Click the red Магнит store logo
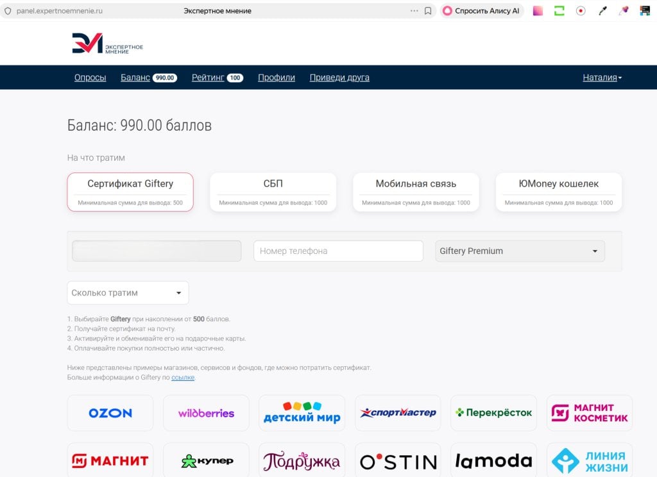Screen dimensions: 657x477 pyautogui.click(x=110, y=460)
